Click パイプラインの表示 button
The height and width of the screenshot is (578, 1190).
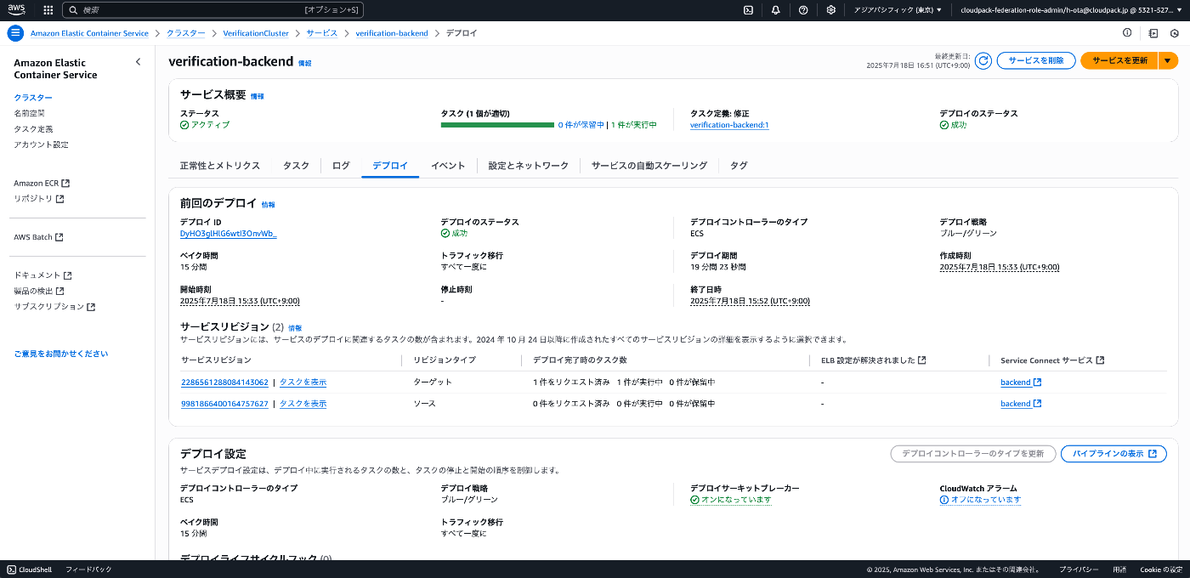click(1113, 454)
